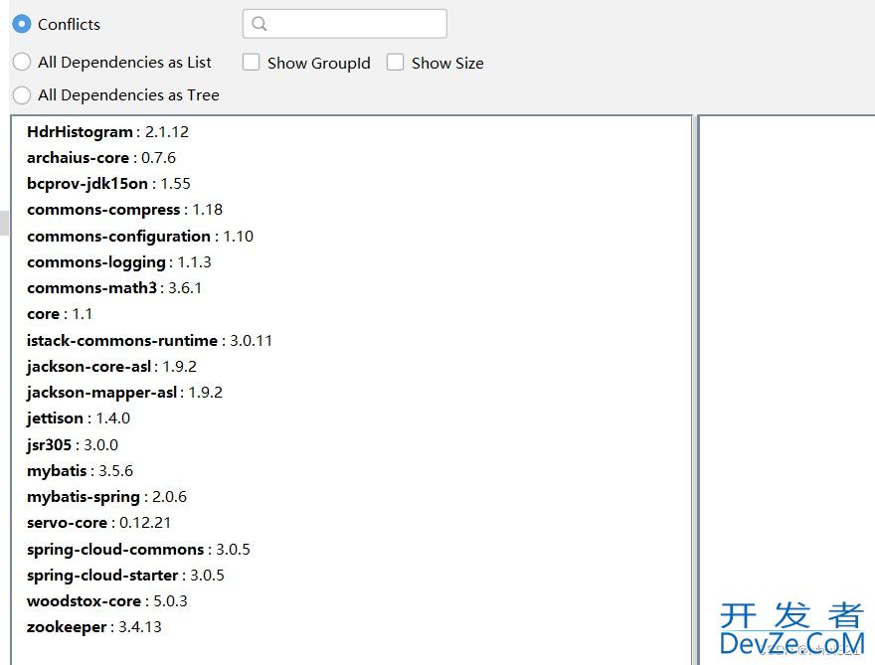
Task: Click zookeeper 3.4.13 dependency
Action: 93,627
